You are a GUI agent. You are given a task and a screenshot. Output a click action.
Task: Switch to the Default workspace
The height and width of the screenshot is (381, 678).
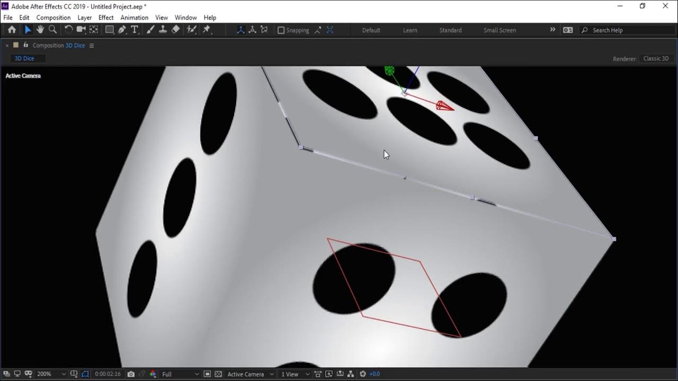[x=371, y=30]
